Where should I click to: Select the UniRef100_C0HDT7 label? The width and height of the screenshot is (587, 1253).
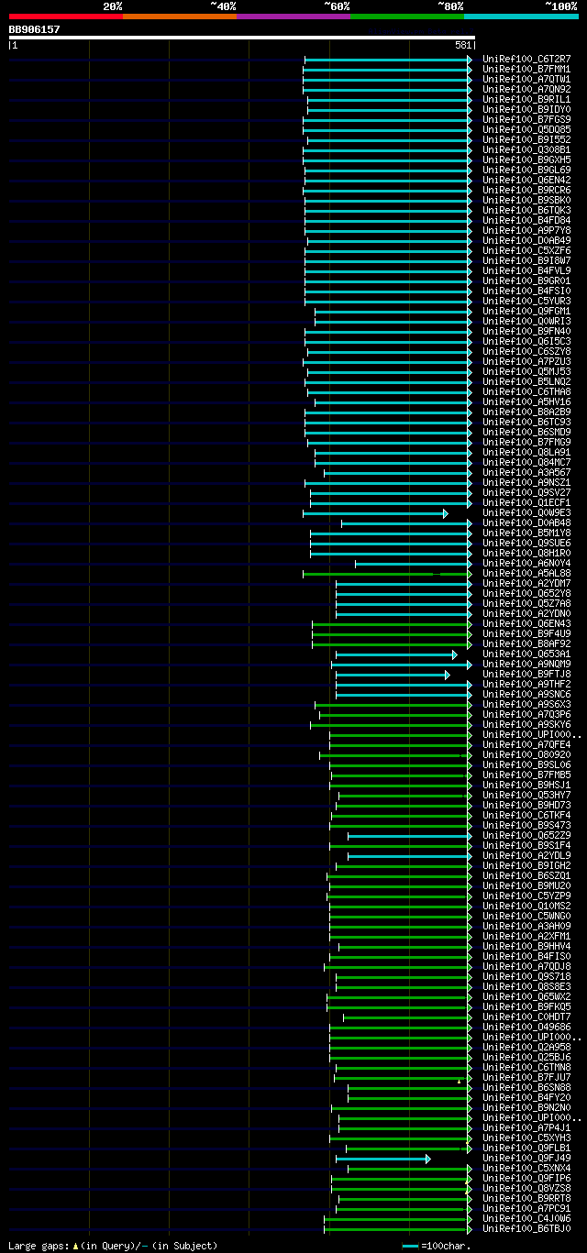(526, 1017)
